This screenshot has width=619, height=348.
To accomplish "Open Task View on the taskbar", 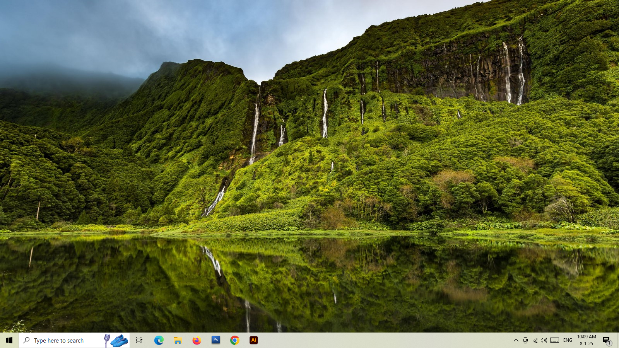I will [139, 340].
